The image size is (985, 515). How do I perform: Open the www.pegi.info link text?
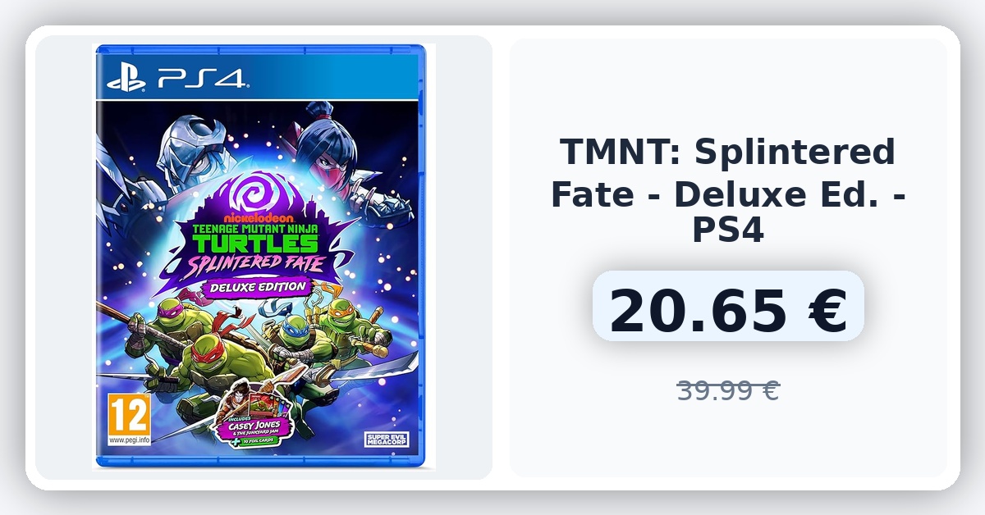[x=129, y=440]
